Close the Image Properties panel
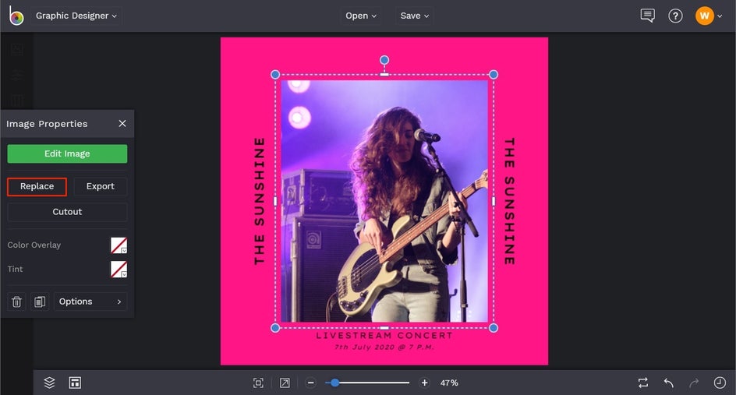 [122, 123]
